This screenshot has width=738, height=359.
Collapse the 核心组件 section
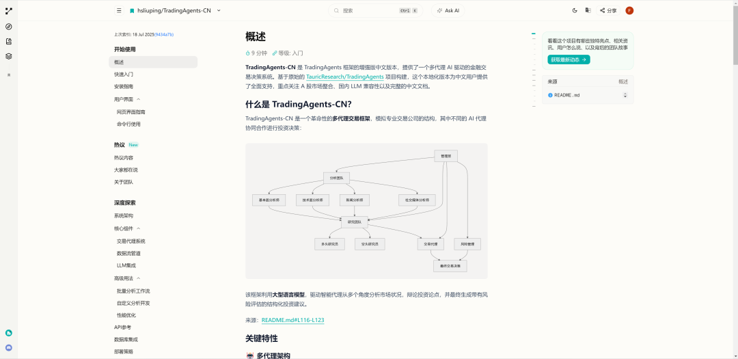coord(138,228)
